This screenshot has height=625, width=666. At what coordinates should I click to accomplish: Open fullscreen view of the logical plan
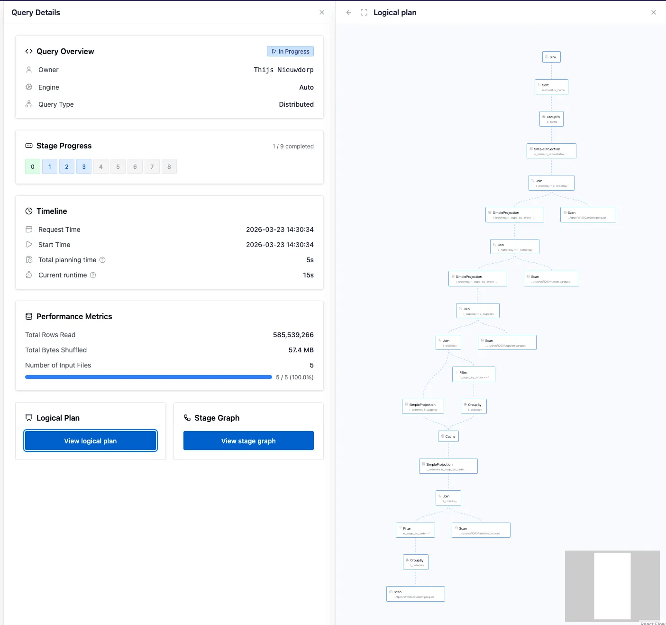pyautogui.click(x=364, y=12)
